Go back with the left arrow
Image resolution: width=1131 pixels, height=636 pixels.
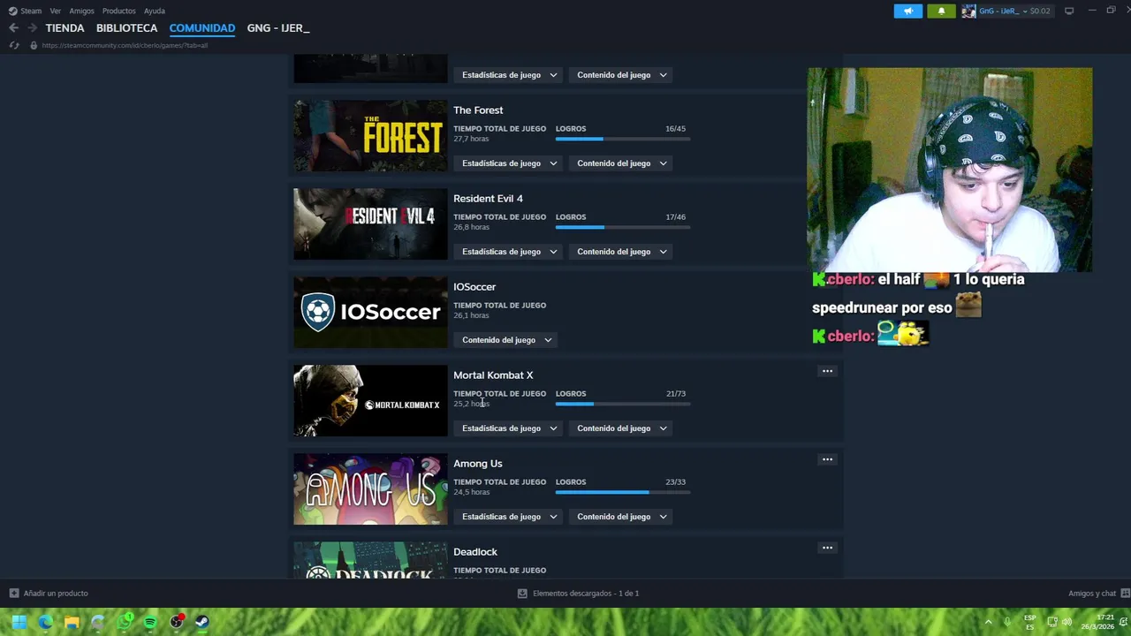pos(13,28)
